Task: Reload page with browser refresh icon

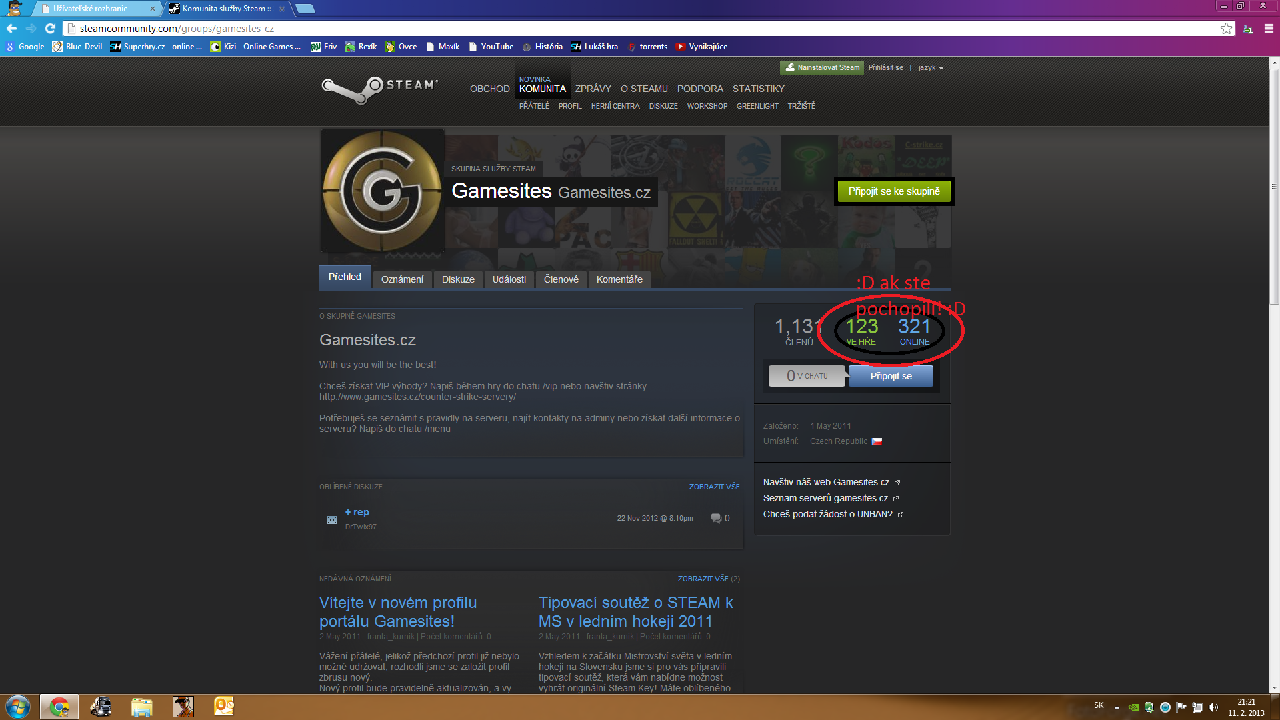Action: coord(50,28)
